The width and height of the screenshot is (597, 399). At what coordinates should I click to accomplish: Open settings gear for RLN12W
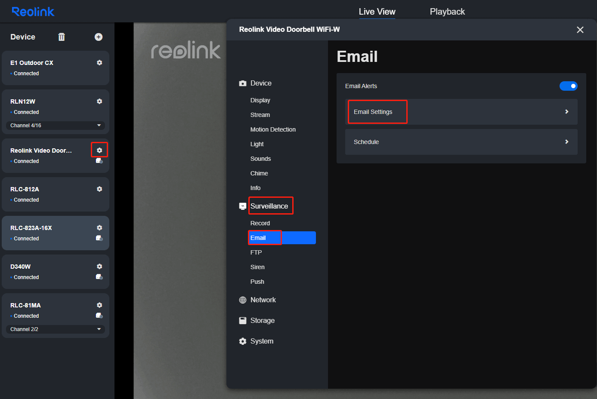pos(99,101)
